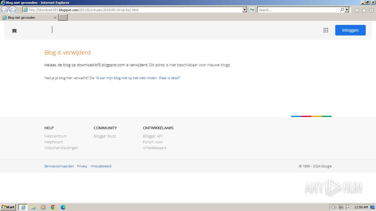Open the Helpcentrum link
The height and width of the screenshot is (211, 376).
[56, 136]
